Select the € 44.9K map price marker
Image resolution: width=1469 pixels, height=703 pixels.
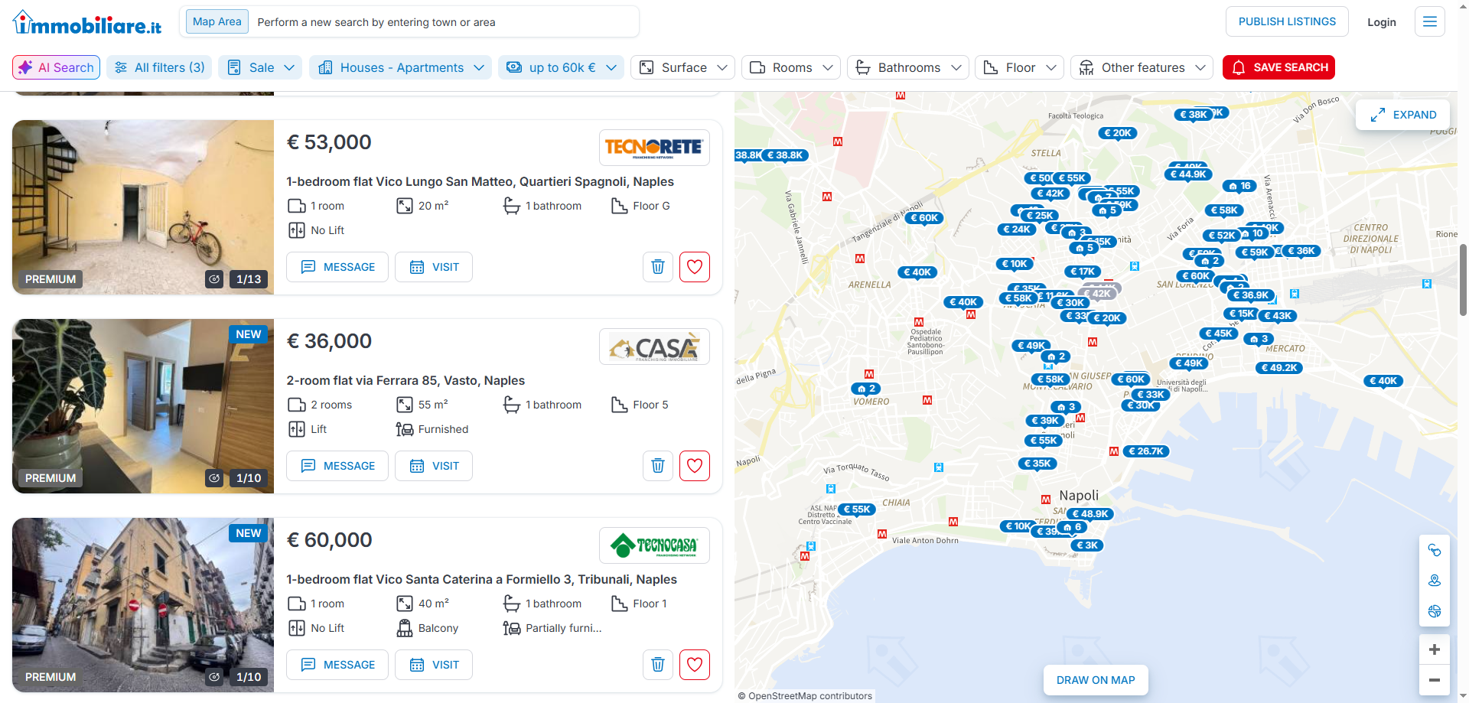click(x=1188, y=174)
